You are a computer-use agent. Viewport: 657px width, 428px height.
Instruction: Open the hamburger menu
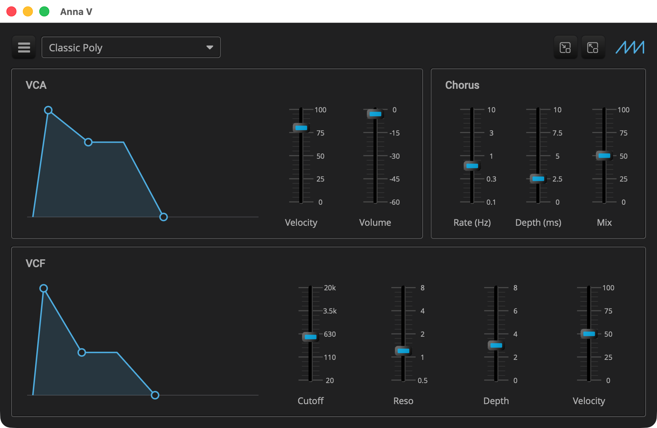pyautogui.click(x=24, y=47)
